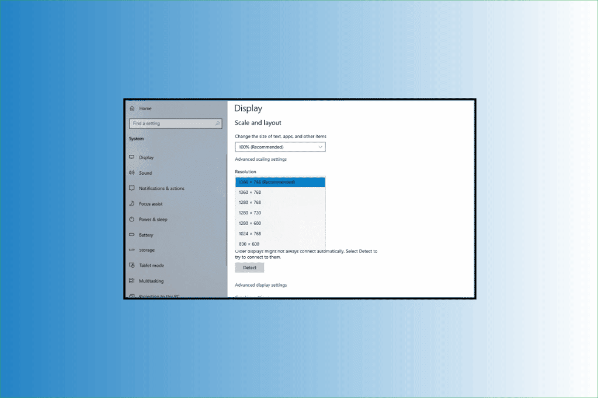The height and width of the screenshot is (398, 598).
Task: Click the Display monitor icon
Action: (132, 157)
